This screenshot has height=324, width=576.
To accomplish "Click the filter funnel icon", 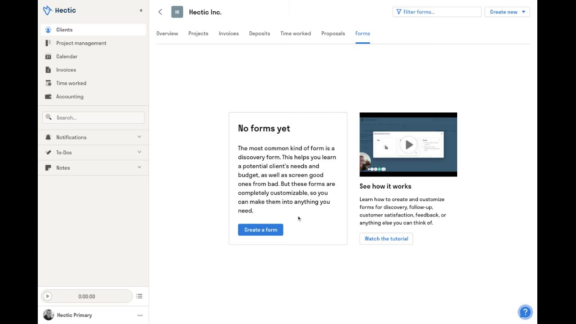I will (399, 12).
